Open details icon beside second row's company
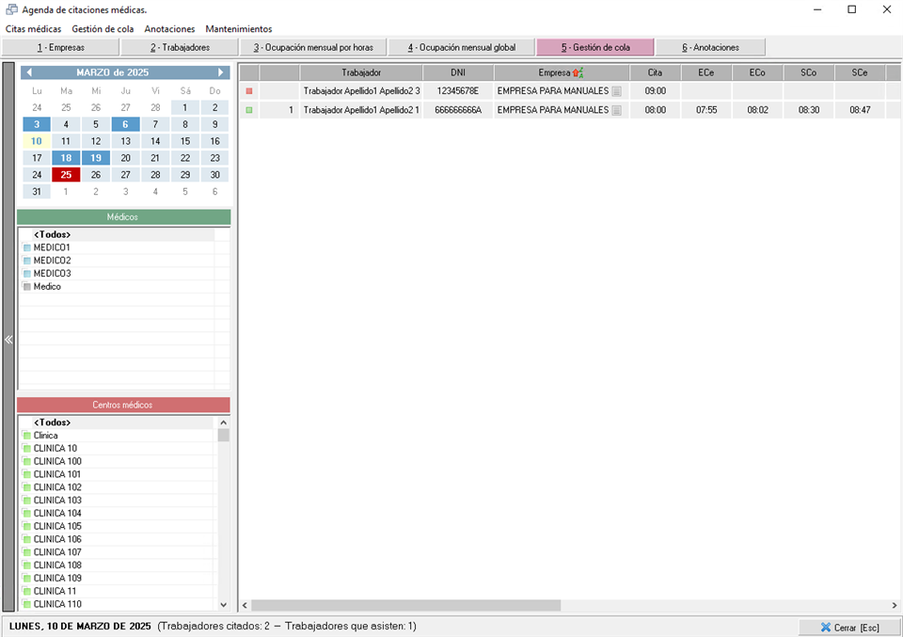Image resolution: width=903 pixels, height=637 pixels. (616, 110)
